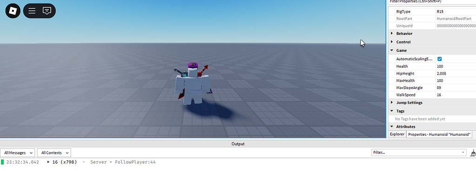Expand the Control section

coord(391,42)
